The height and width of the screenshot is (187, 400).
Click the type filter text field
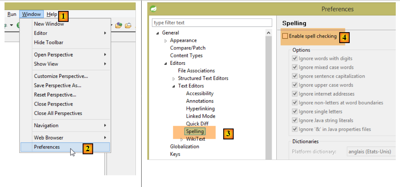(212, 23)
